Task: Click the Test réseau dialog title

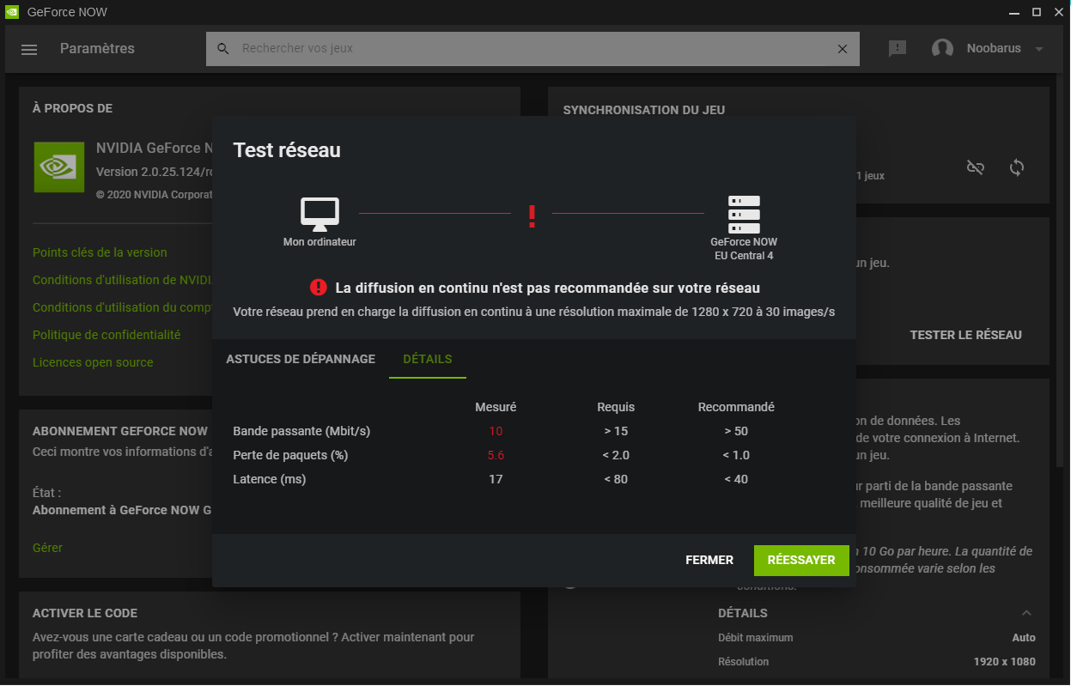Action: point(287,150)
